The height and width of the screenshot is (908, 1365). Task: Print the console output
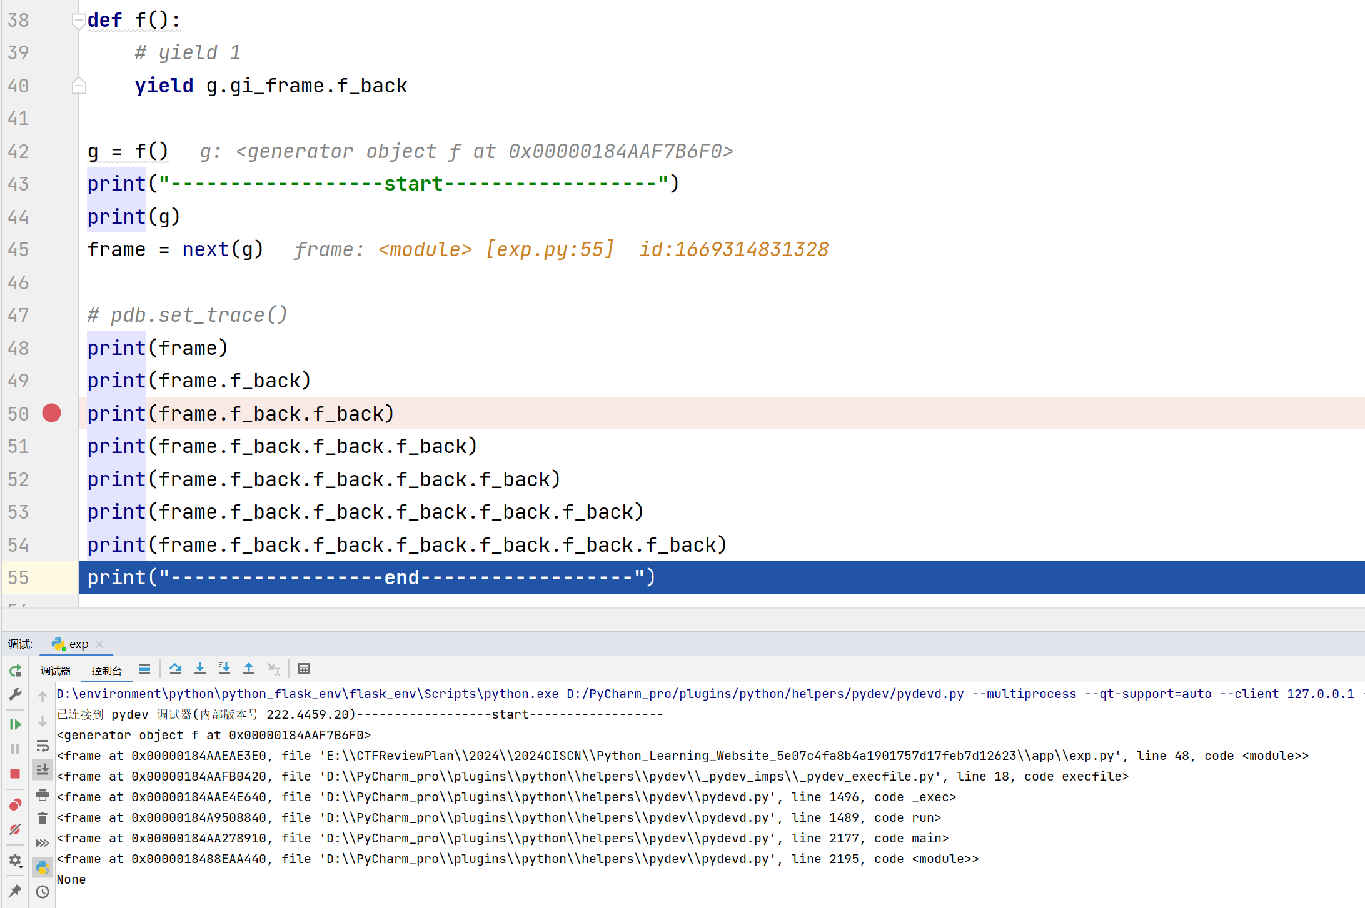coord(43,794)
